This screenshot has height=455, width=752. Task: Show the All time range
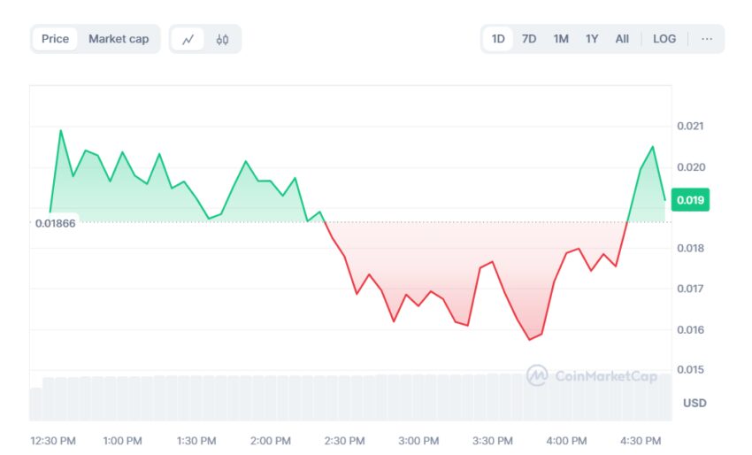622,39
